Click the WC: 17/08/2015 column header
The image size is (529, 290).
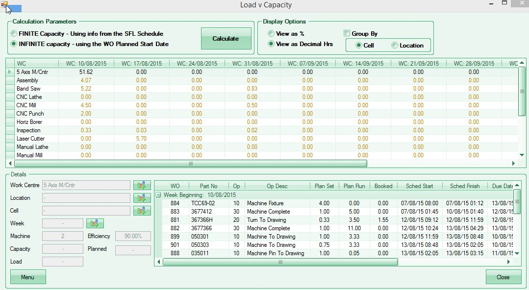(142, 63)
